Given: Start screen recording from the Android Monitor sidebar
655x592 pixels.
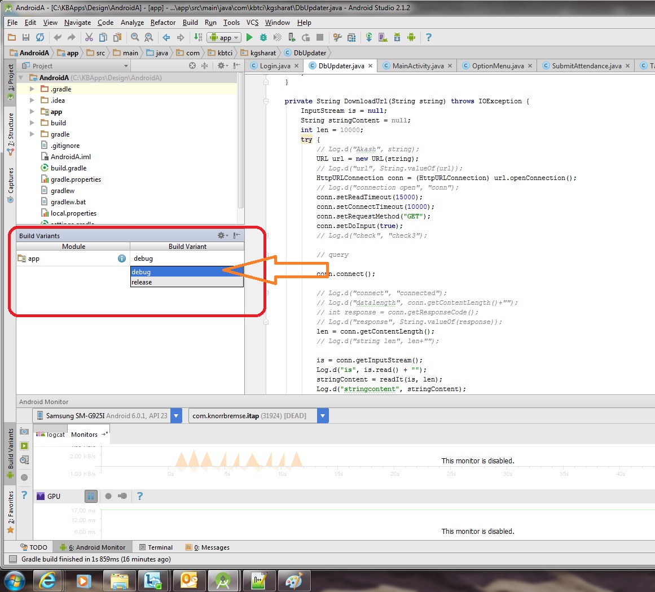Looking at the screenshot, I should click(x=24, y=445).
